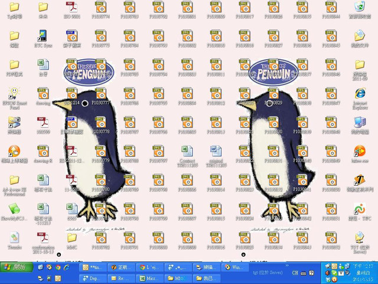Switch to the 'Re:' mail taskbar button
Viewport: 378px width, 284px height.
click(x=121, y=278)
